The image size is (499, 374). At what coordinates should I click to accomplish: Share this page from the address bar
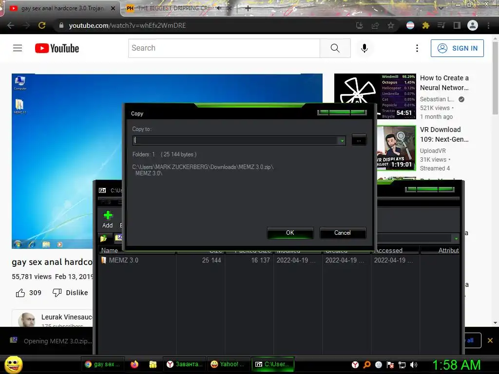coord(375,25)
